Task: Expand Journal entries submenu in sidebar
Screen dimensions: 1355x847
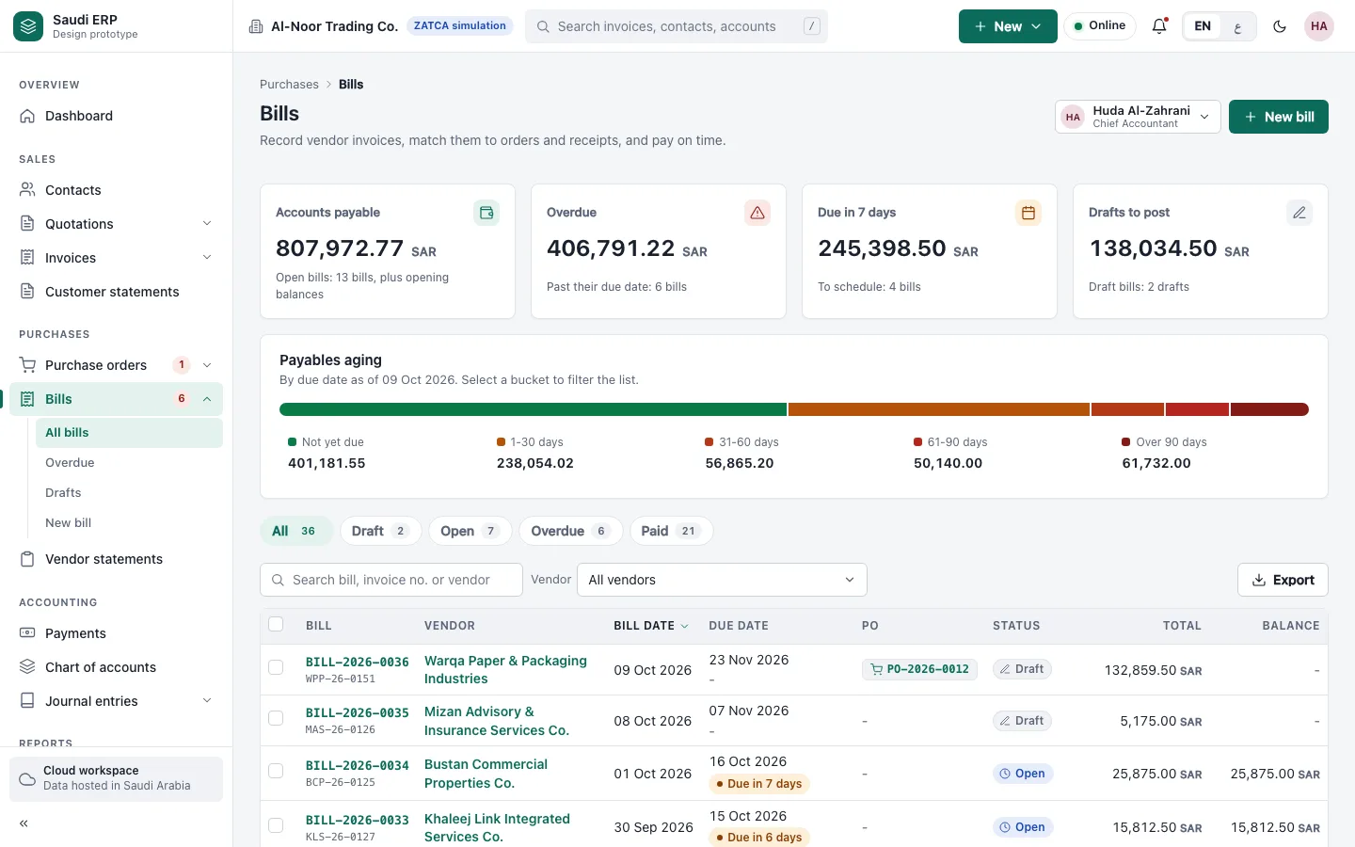Action: click(x=207, y=701)
